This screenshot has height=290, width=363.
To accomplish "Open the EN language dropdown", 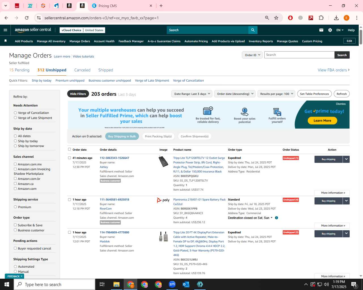I will (340, 30).
